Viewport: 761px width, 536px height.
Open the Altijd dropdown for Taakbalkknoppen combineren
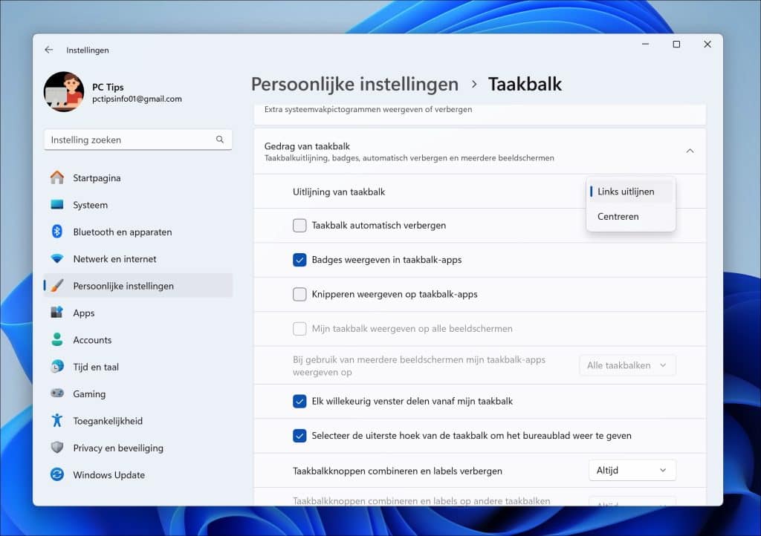tap(632, 471)
